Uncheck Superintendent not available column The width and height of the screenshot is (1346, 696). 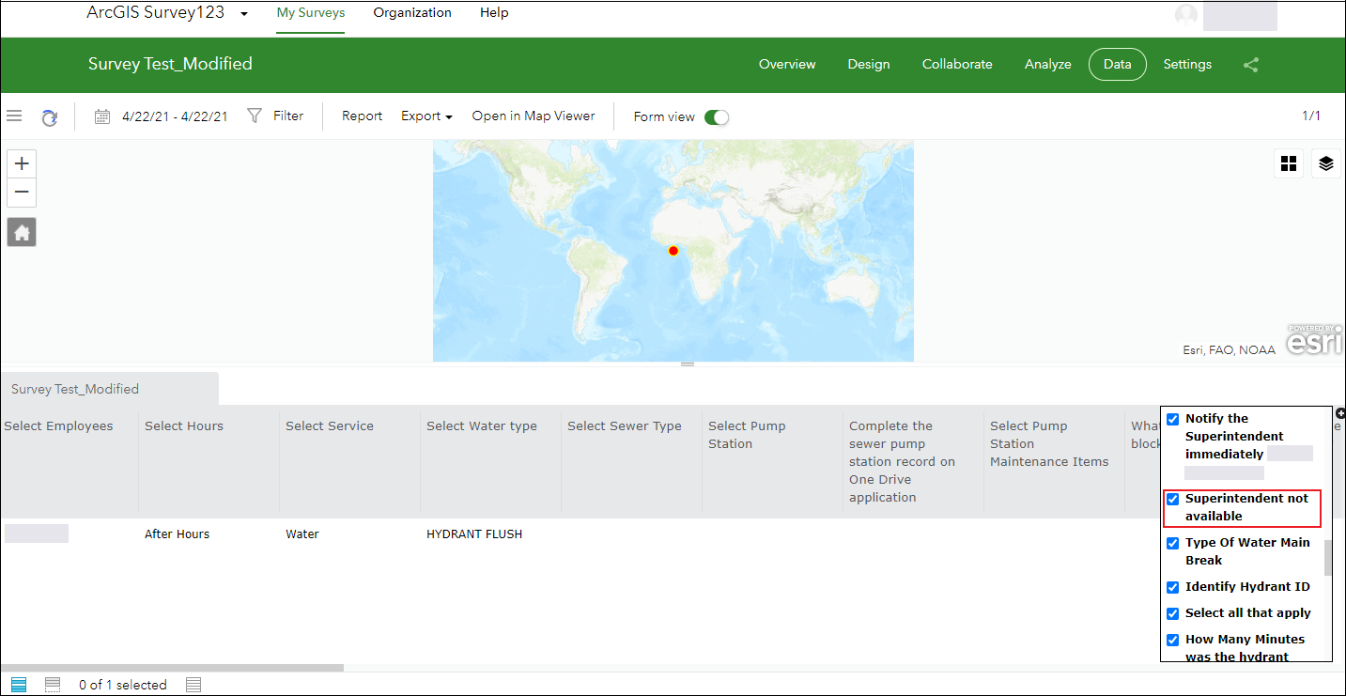coord(1172,499)
